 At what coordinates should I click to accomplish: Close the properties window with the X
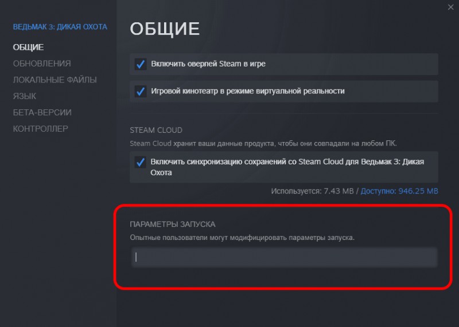(x=450, y=7)
